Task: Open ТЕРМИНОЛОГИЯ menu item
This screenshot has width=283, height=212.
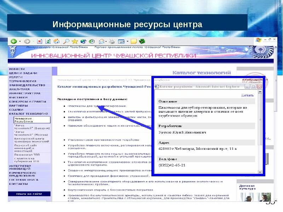Action: [x=23, y=81]
